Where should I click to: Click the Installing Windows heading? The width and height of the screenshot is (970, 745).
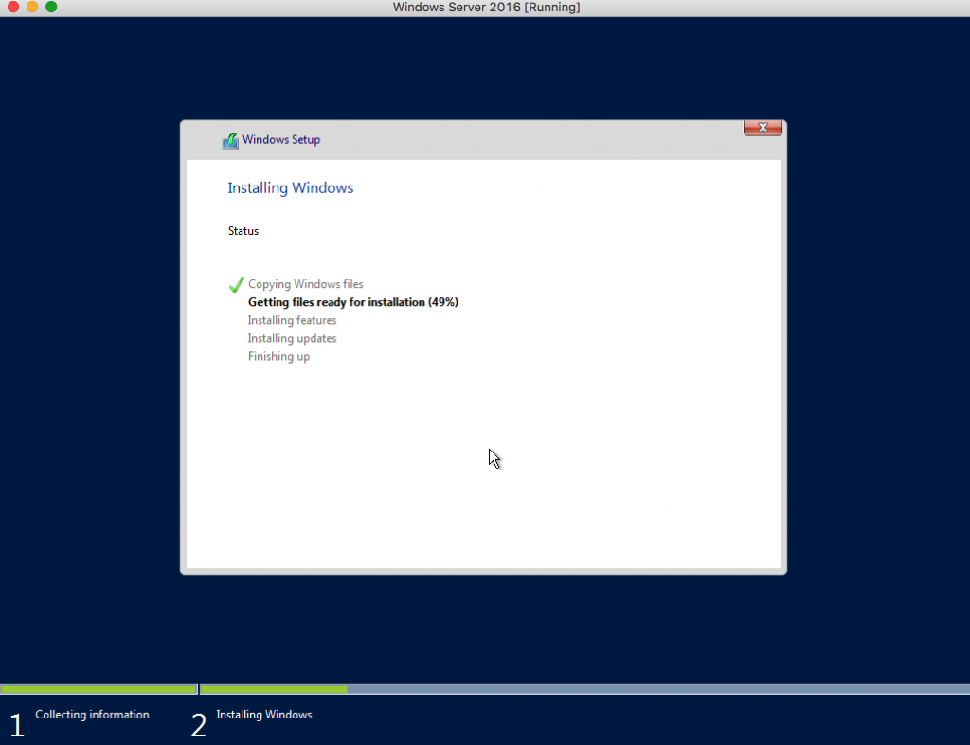pyautogui.click(x=290, y=187)
